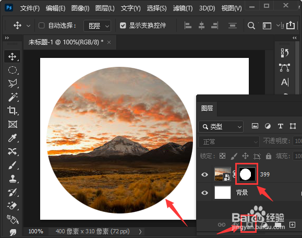Screen dimensions: 302x238
Task: Open 3D(D) menu
Action: 207,8
